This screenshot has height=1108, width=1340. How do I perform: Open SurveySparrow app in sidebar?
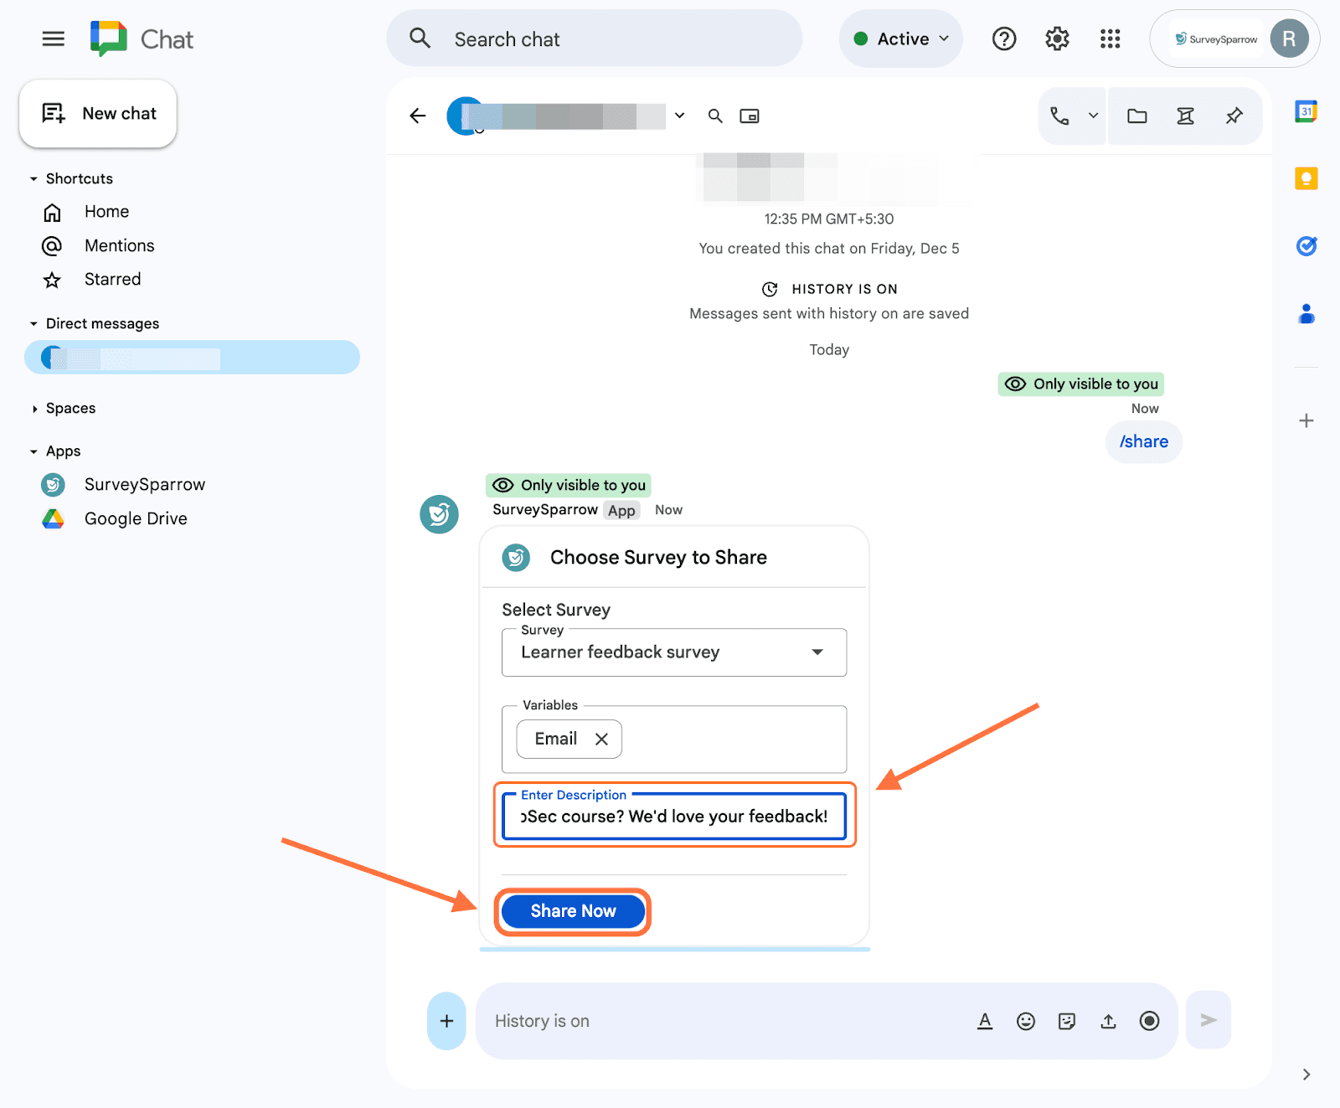pos(144,485)
